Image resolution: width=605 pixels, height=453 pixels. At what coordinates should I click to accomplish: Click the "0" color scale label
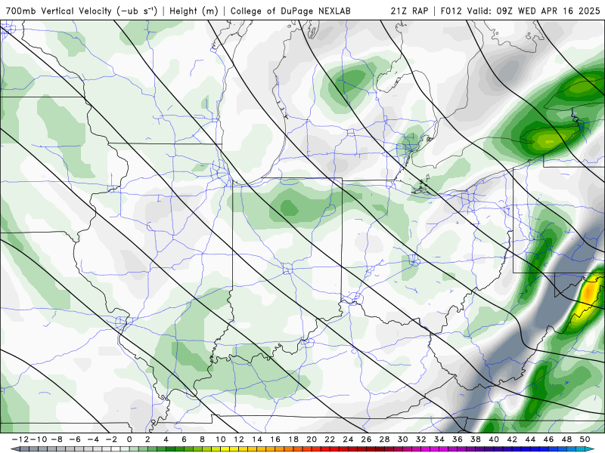tap(129, 439)
